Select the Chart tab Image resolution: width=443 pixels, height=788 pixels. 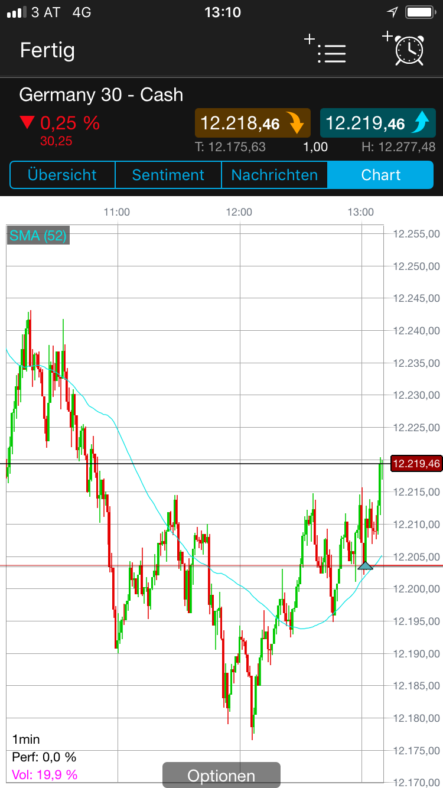[x=380, y=175]
